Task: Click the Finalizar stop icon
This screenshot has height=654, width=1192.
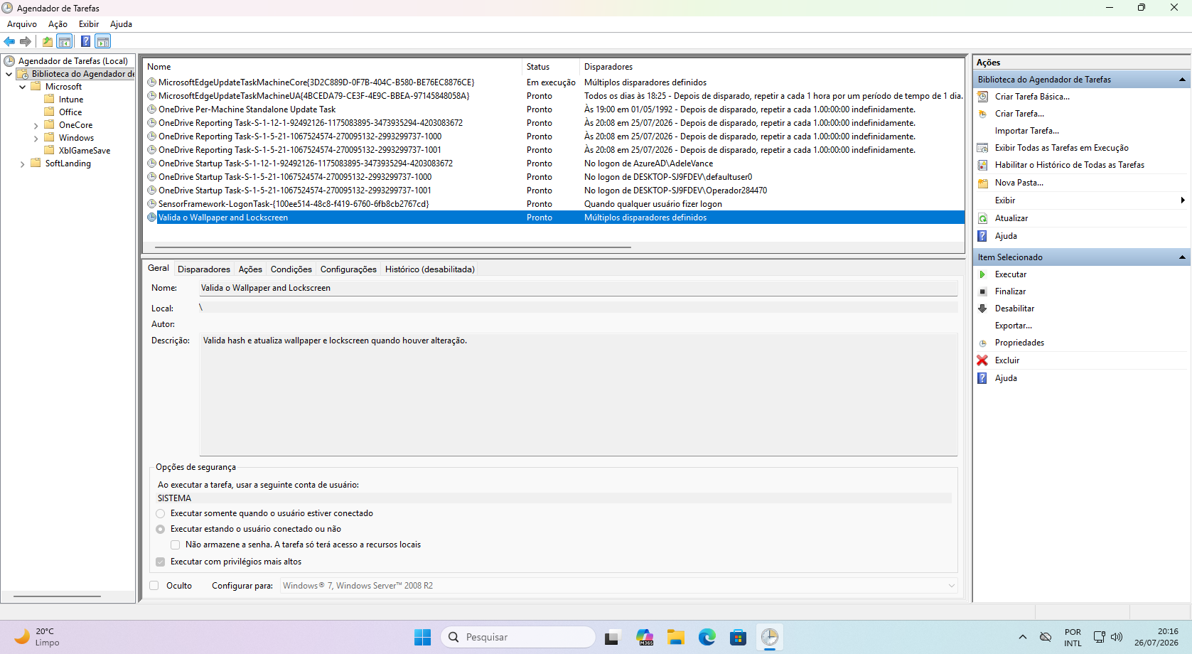Action: pos(982,291)
